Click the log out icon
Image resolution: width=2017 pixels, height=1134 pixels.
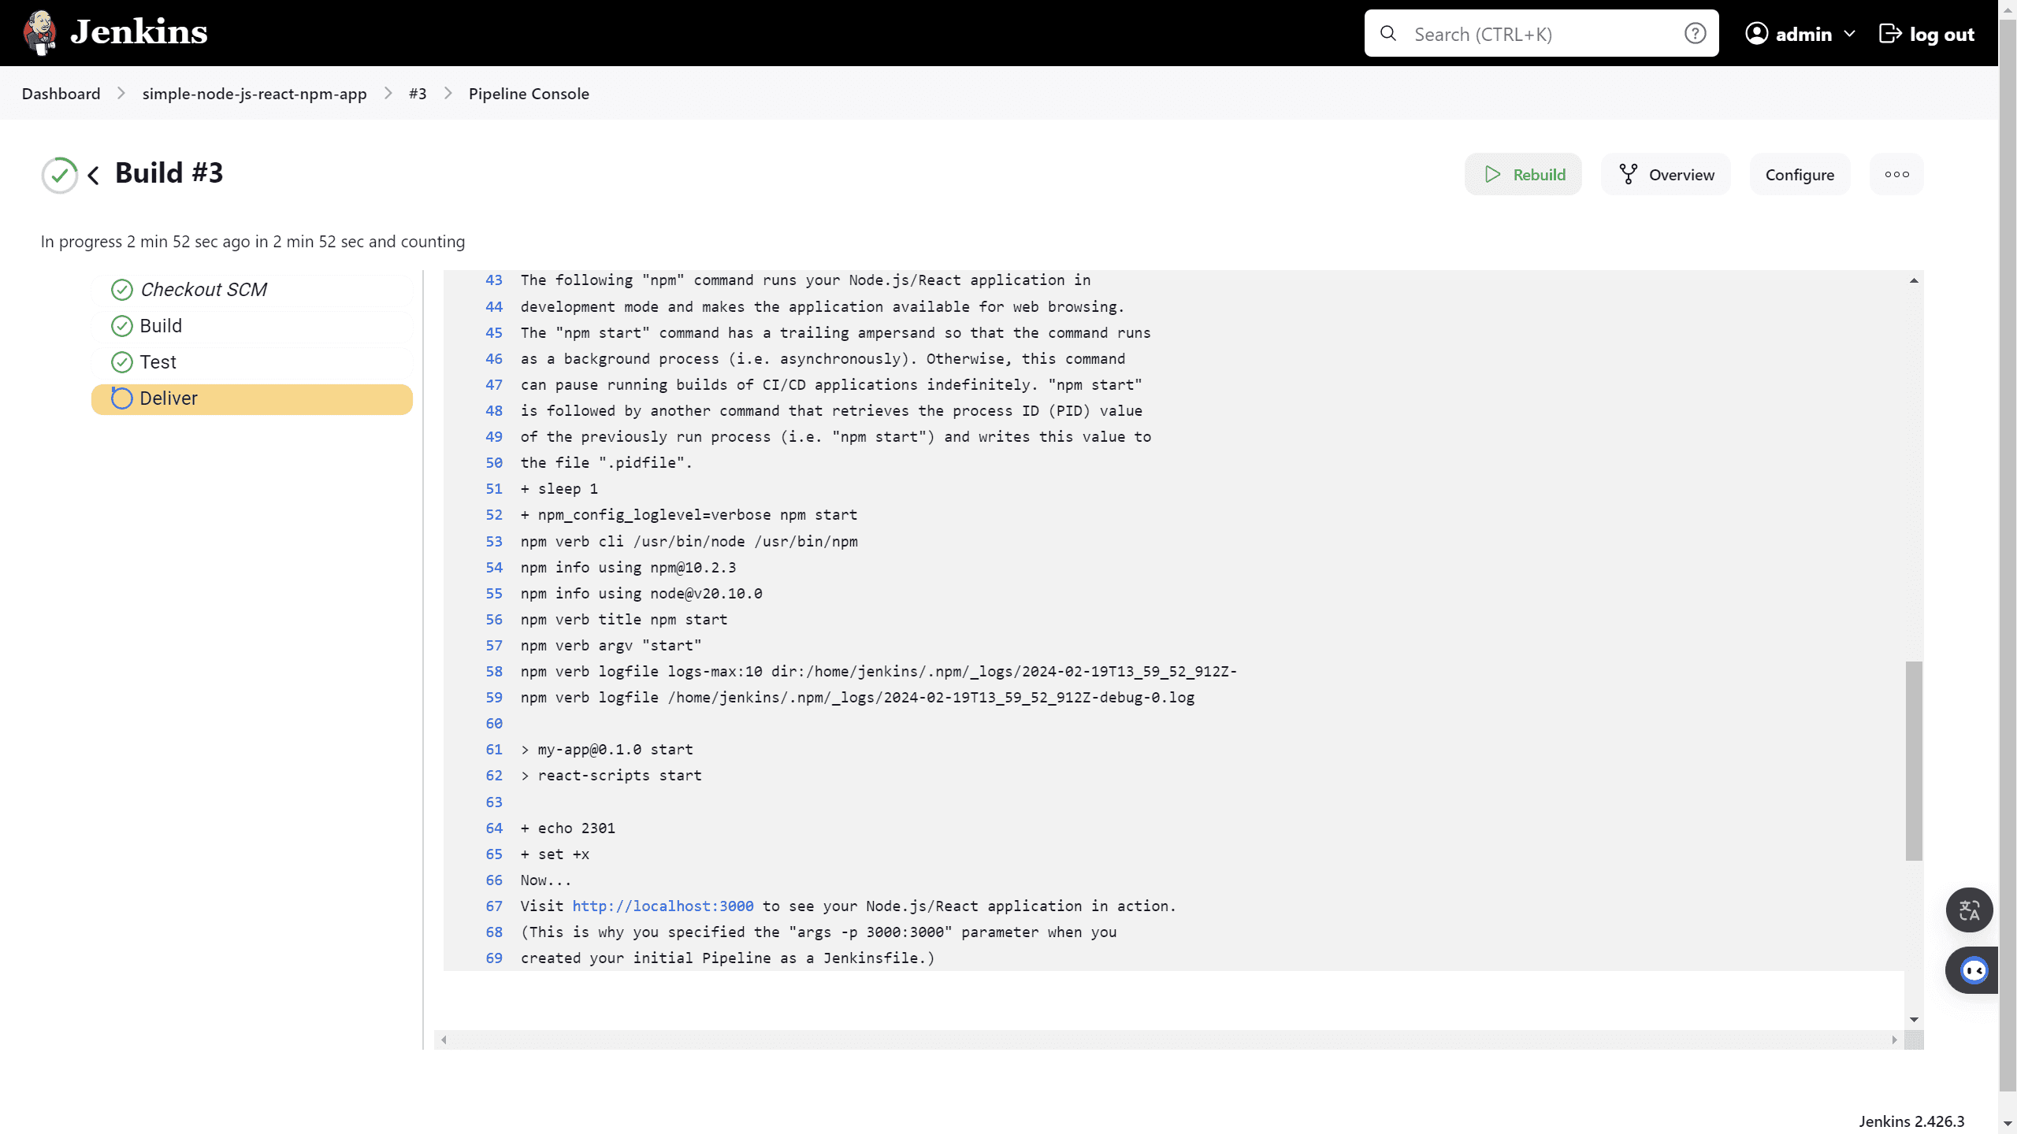click(1890, 34)
